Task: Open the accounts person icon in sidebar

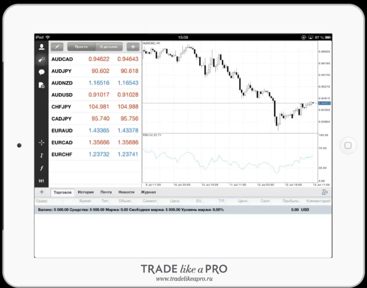Action: (41, 47)
